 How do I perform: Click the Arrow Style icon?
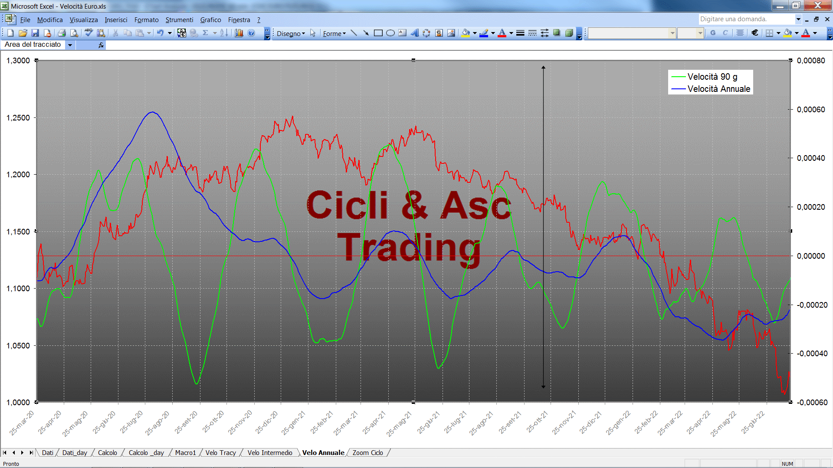pyautogui.click(x=544, y=33)
